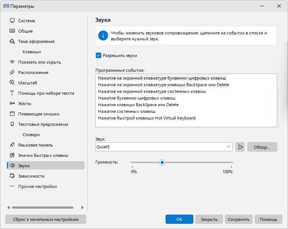Click the Закрыть button
288x229 pixels.
[209, 219]
